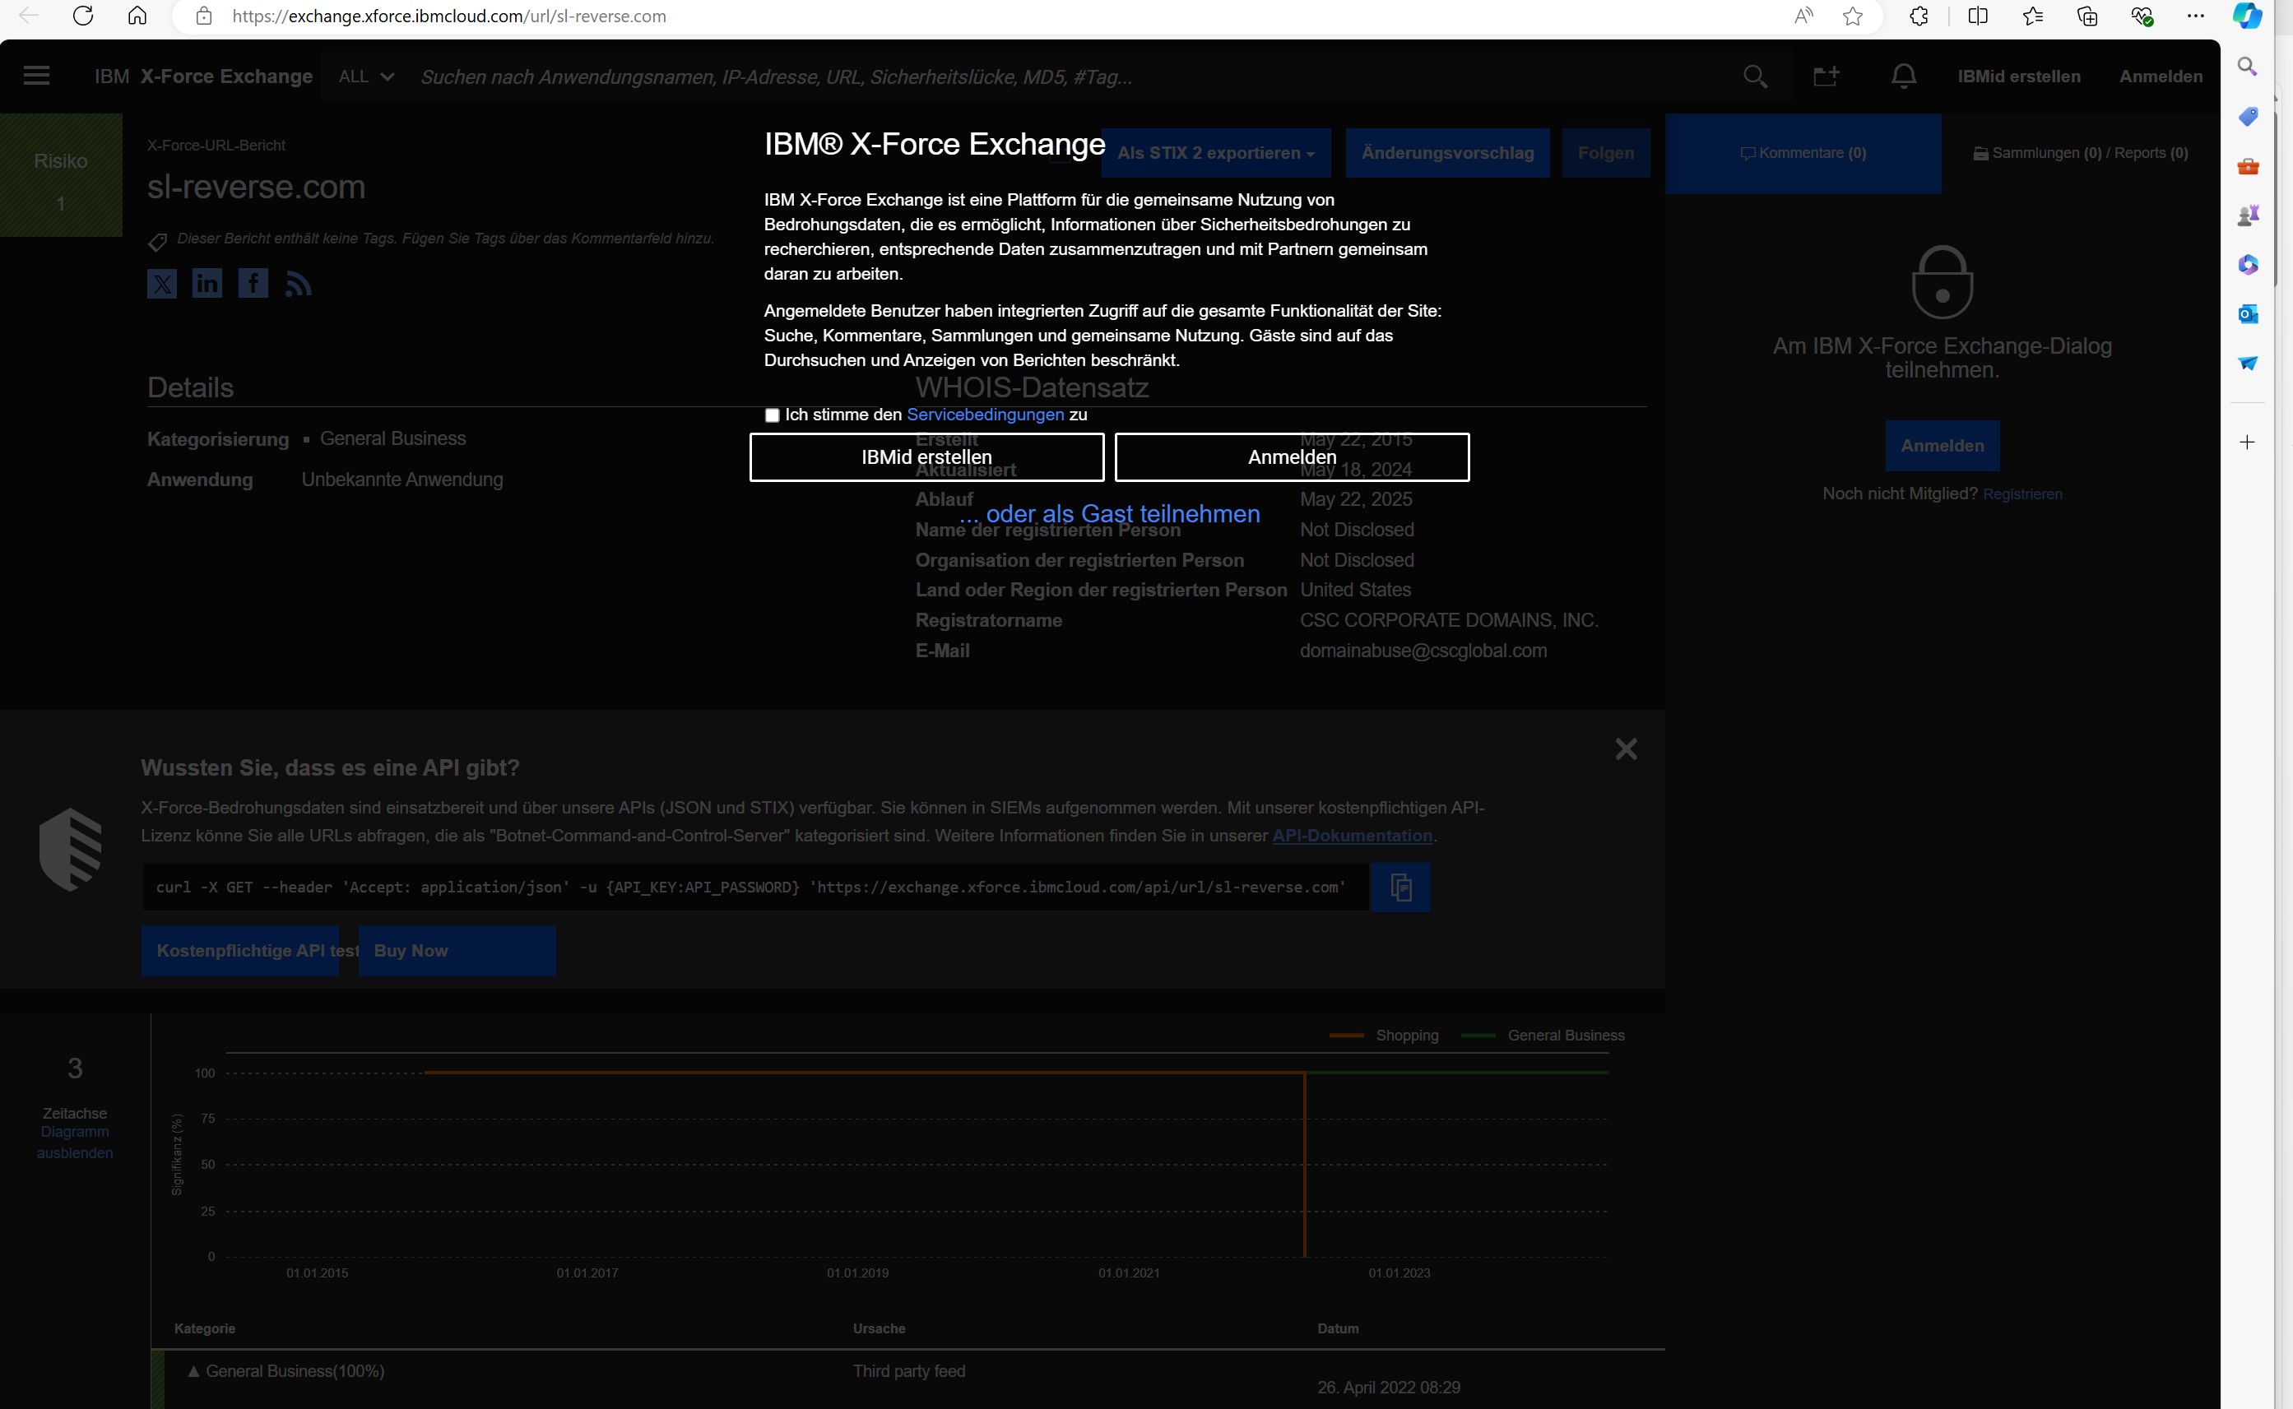The width and height of the screenshot is (2293, 1409).
Task: Open the hamburger navigation menu
Action: [x=36, y=76]
